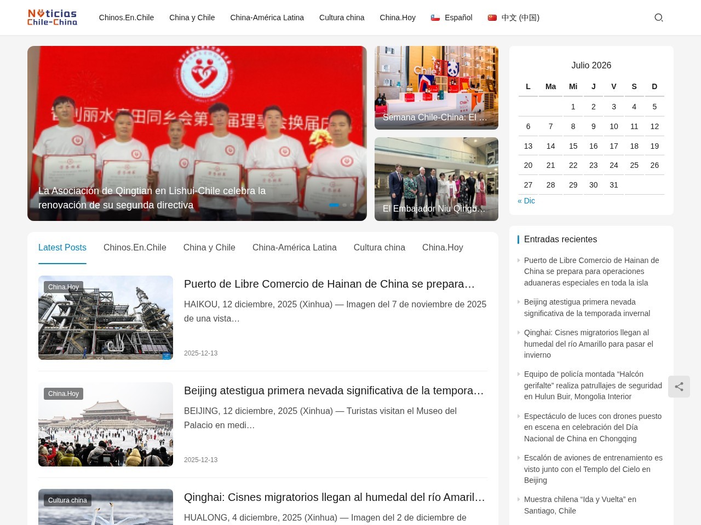Viewport: 701px width, 525px height.
Task: Select the China.Hoy tab
Action: point(443,248)
